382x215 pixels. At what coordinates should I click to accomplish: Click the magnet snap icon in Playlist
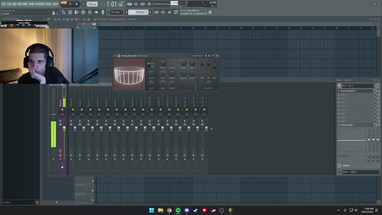(x=49, y=19)
